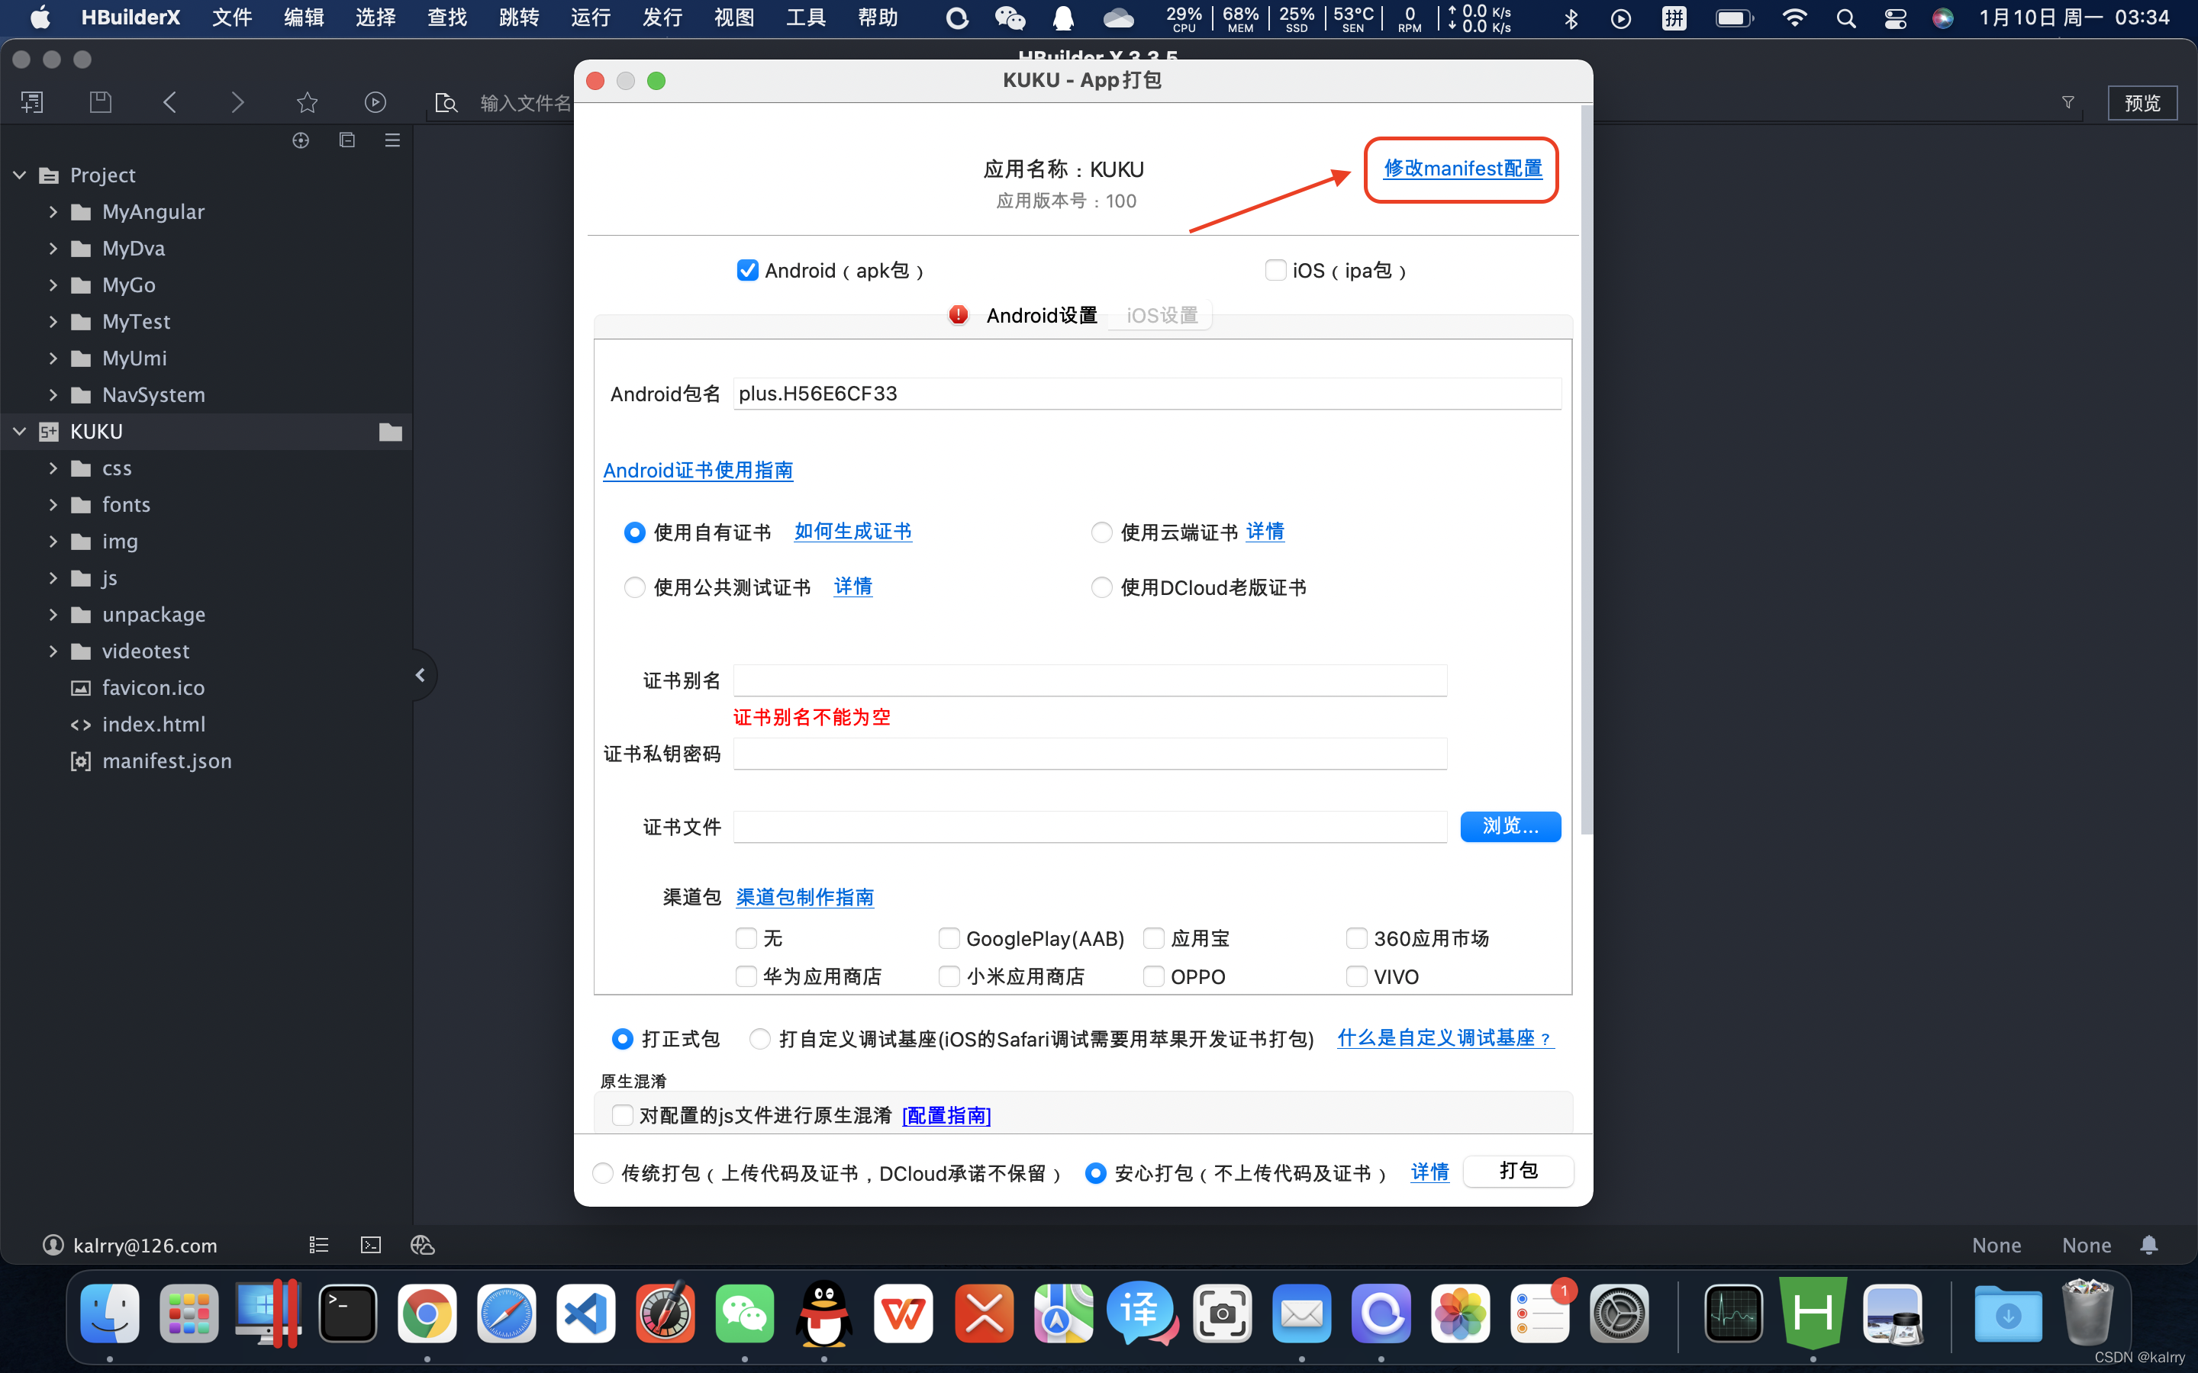The width and height of the screenshot is (2198, 1373).
Task: Click the filter funnel icon near preview
Action: pos(2068,103)
